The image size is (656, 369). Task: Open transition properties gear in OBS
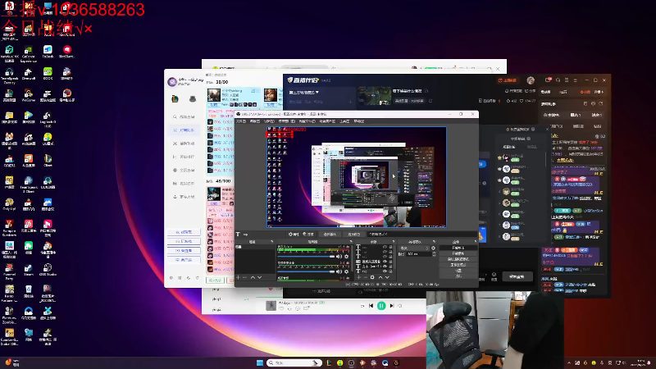coord(433,248)
